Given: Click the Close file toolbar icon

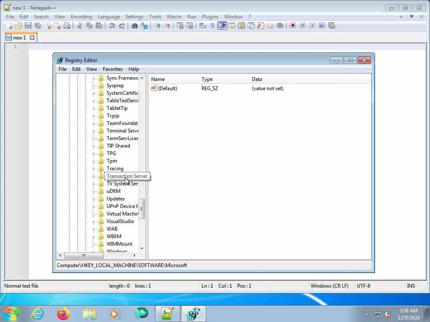Looking at the screenshot, I should (48, 26).
